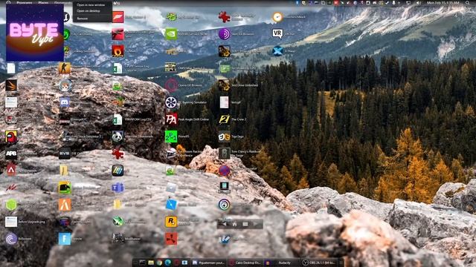Select the green Prime95 icon
This screenshot has width=476, height=267.
(x=171, y=136)
